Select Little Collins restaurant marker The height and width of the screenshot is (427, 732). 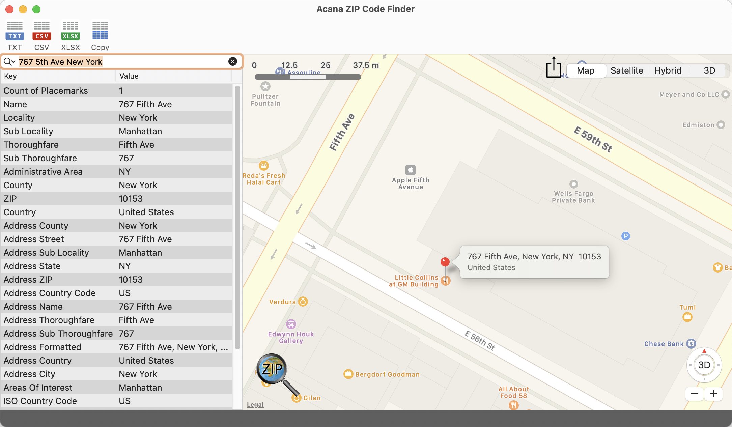(x=446, y=280)
